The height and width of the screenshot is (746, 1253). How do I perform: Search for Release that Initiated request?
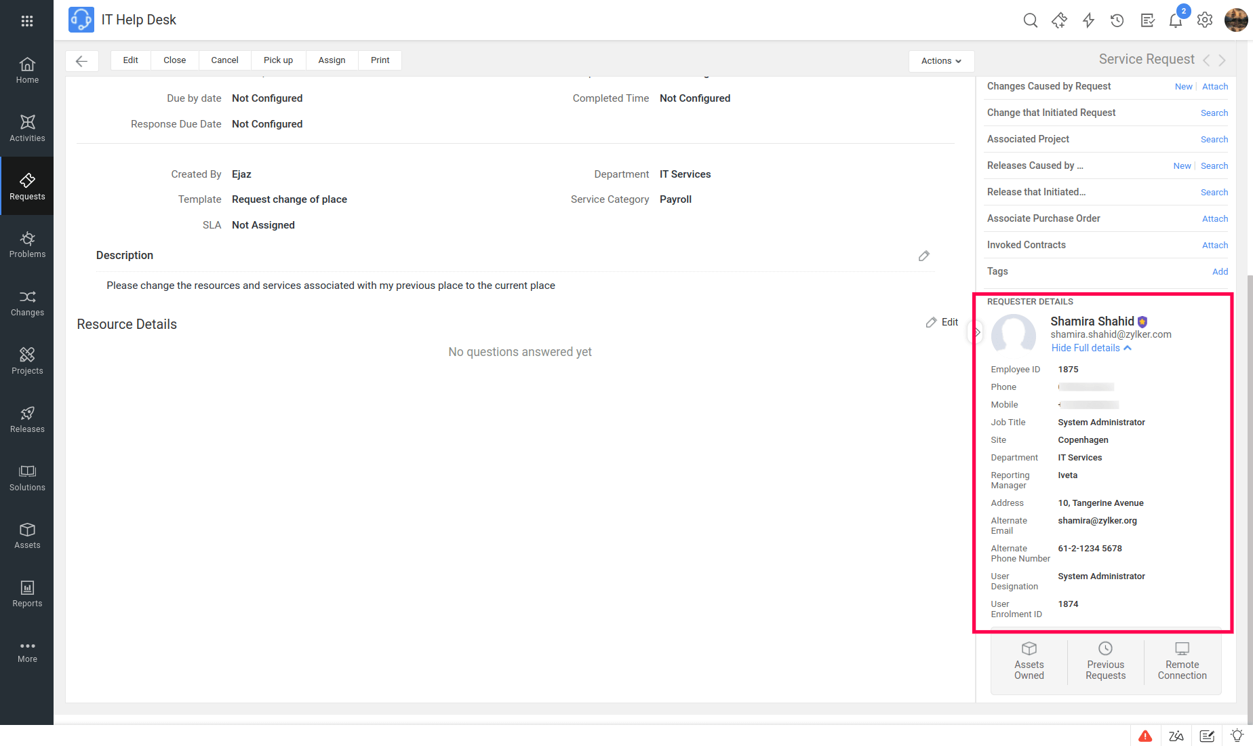click(x=1214, y=192)
